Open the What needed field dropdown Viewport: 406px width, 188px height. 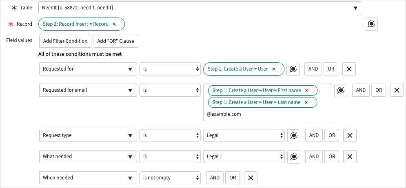[88, 157]
